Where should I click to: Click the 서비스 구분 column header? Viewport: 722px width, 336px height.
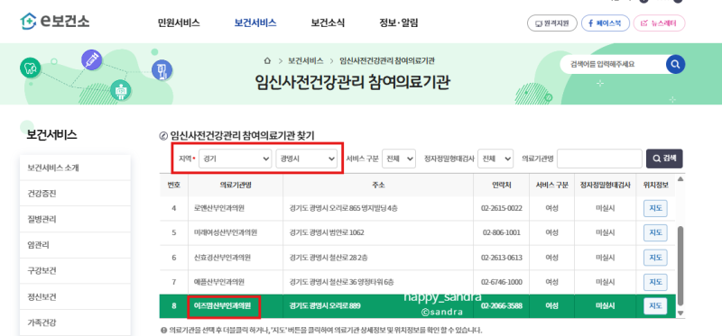point(552,185)
